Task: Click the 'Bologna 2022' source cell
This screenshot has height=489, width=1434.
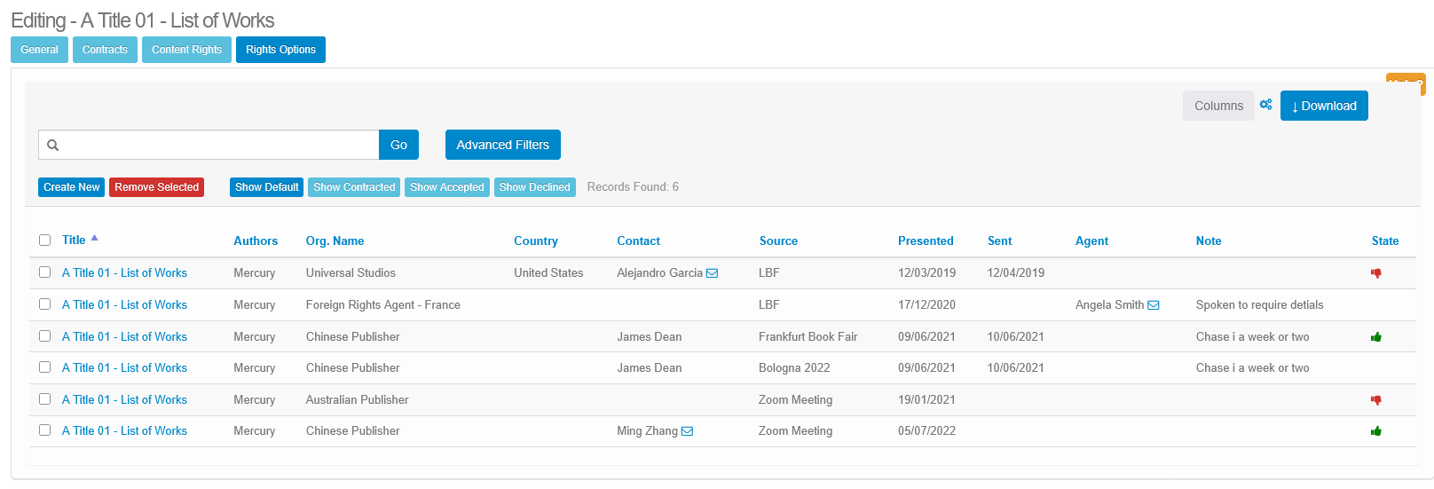Action: point(794,367)
